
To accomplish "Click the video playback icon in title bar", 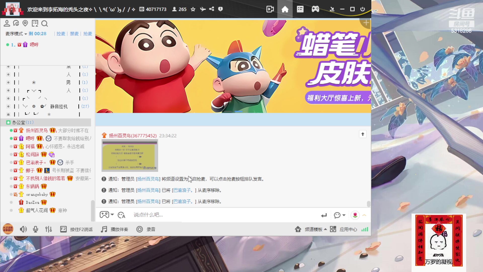I will coord(270,9).
